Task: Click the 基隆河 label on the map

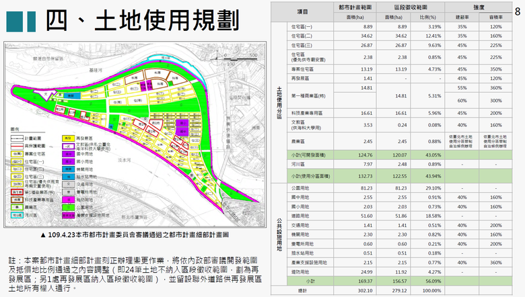Action: point(96,71)
